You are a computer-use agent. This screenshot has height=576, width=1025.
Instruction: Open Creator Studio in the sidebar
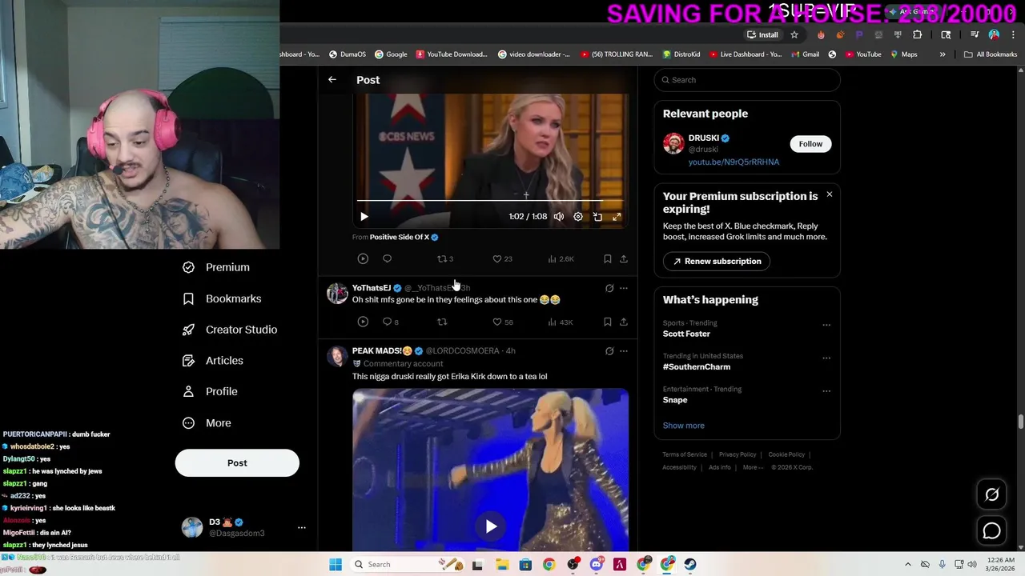[x=230, y=330]
